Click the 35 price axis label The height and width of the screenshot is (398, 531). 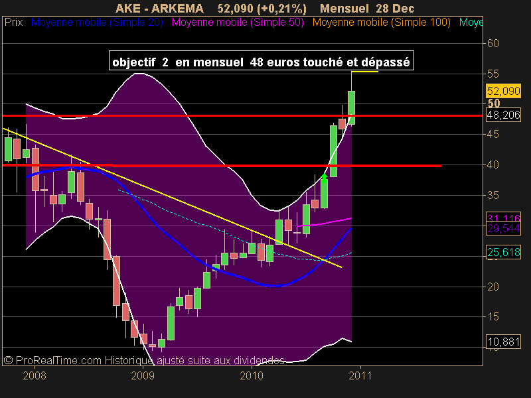click(x=493, y=195)
